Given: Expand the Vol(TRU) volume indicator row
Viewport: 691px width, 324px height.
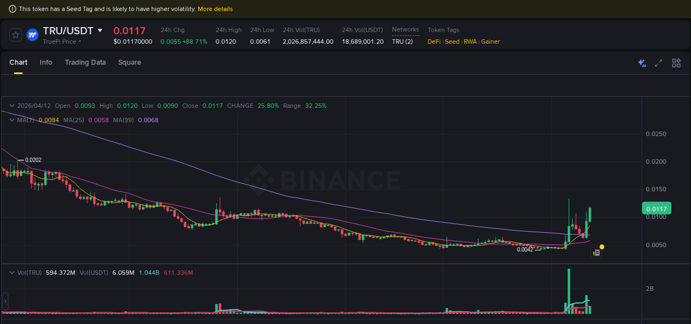Looking at the screenshot, I should pyautogui.click(x=12, y=273).
